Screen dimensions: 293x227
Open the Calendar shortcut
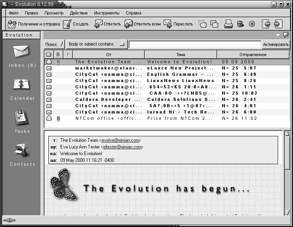(x=22, y=88)
